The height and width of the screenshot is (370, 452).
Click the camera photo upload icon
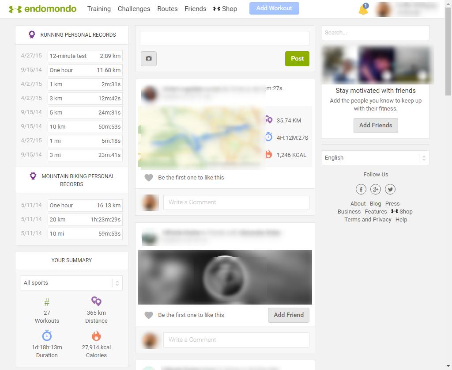pyautogui.click(x=149, y=59)
